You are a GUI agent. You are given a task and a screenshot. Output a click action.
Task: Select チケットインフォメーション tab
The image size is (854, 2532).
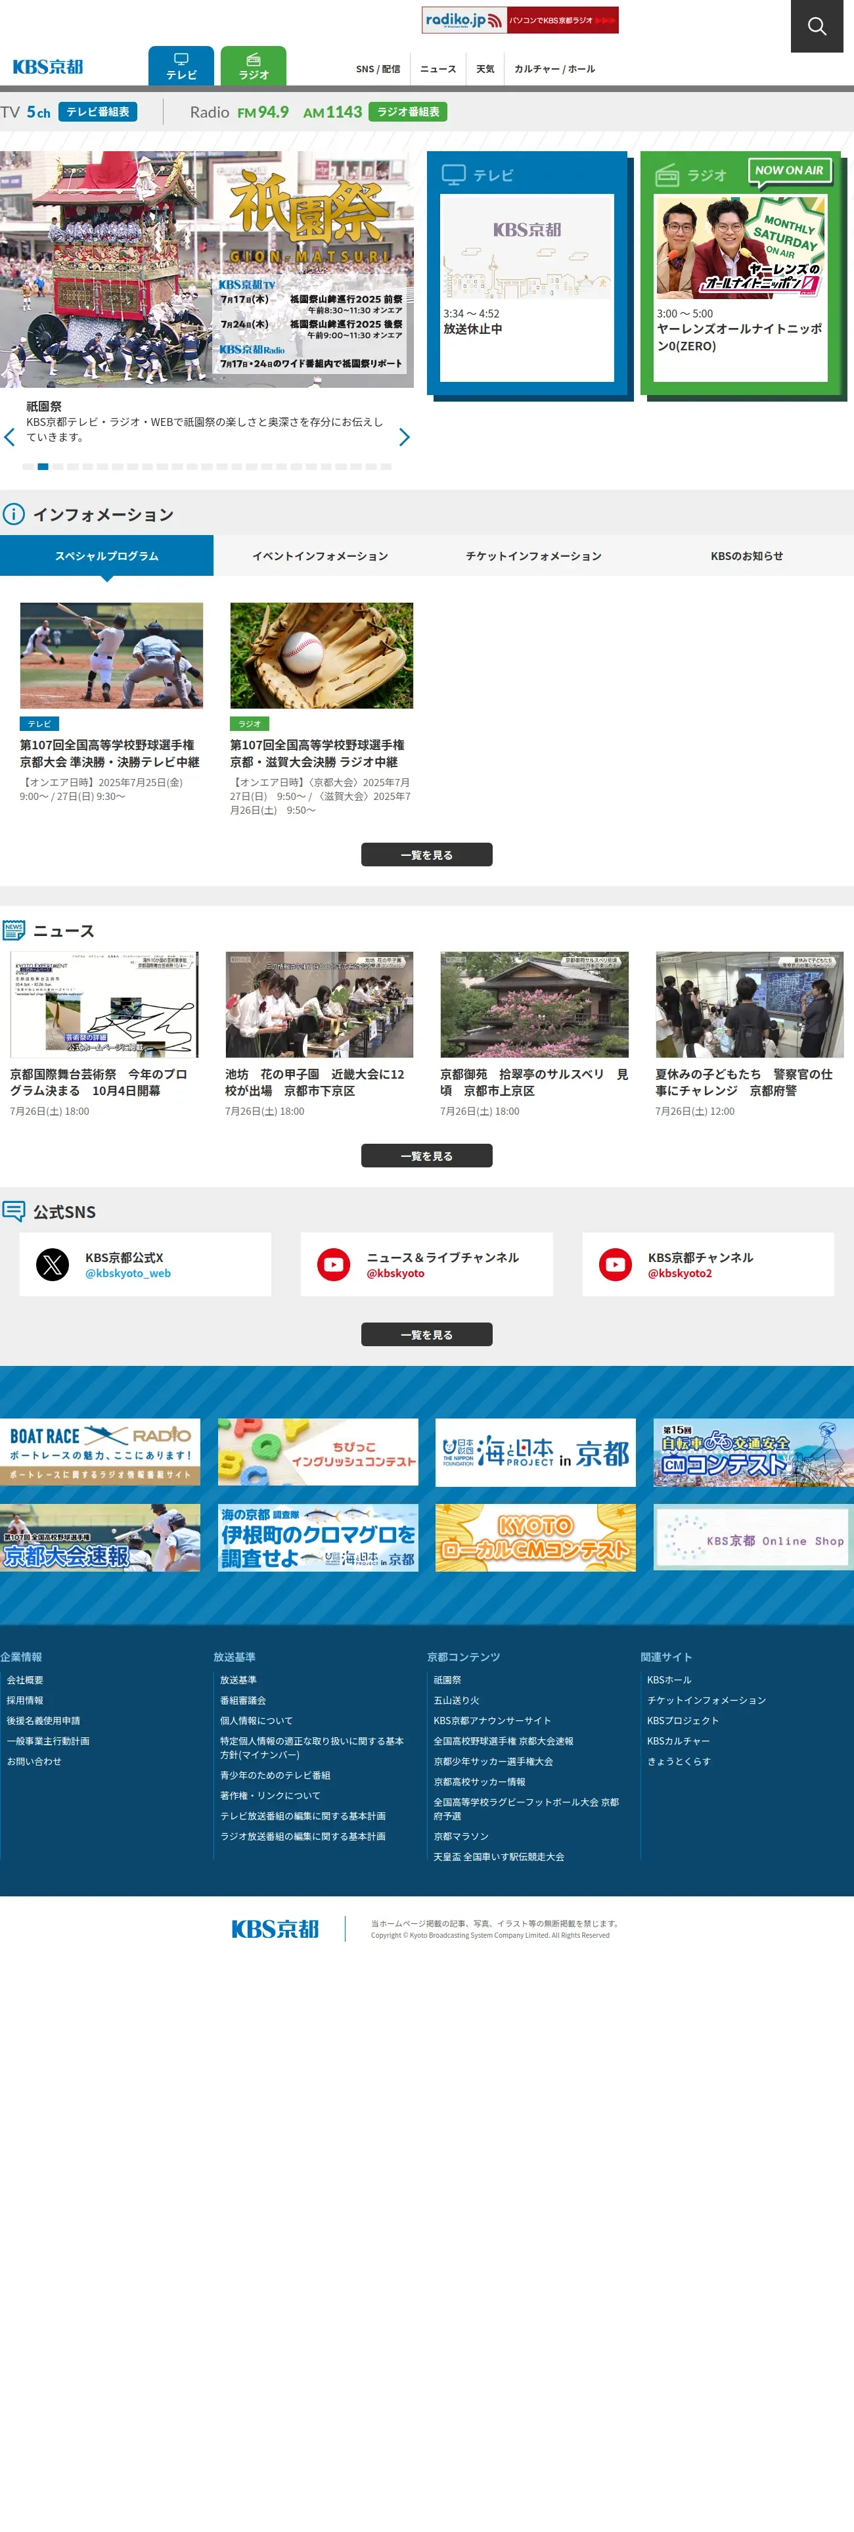[x=533, y=555]
